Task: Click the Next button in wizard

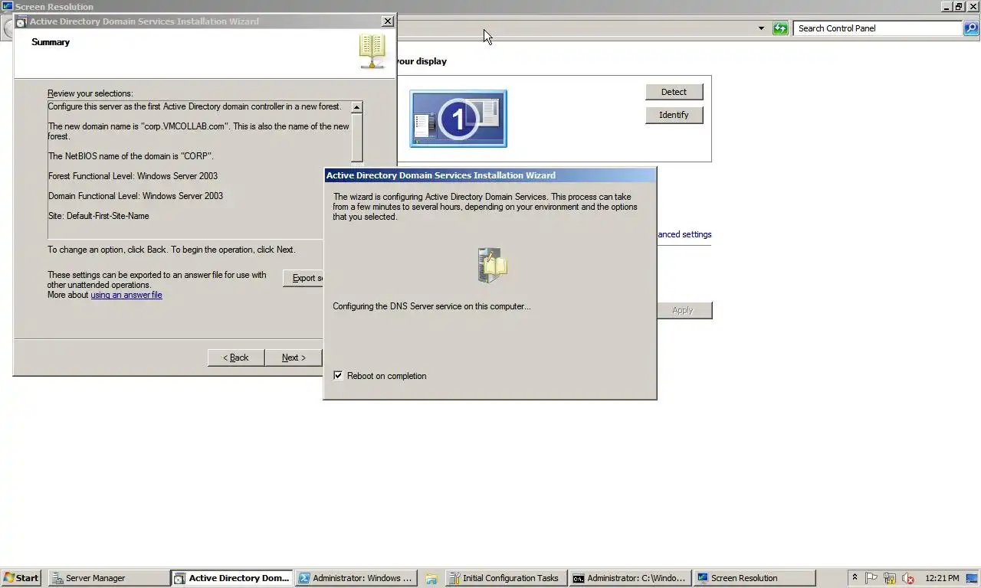Action: click(294, 358)
